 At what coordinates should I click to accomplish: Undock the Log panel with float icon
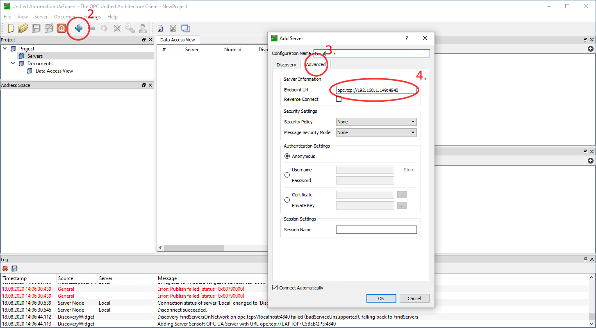[585, 260]
